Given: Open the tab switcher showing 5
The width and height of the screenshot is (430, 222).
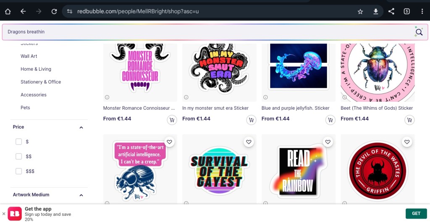Looking at the screenshot, I should [406, 11].
